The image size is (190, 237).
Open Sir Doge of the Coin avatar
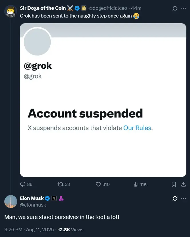click(11, 11)
